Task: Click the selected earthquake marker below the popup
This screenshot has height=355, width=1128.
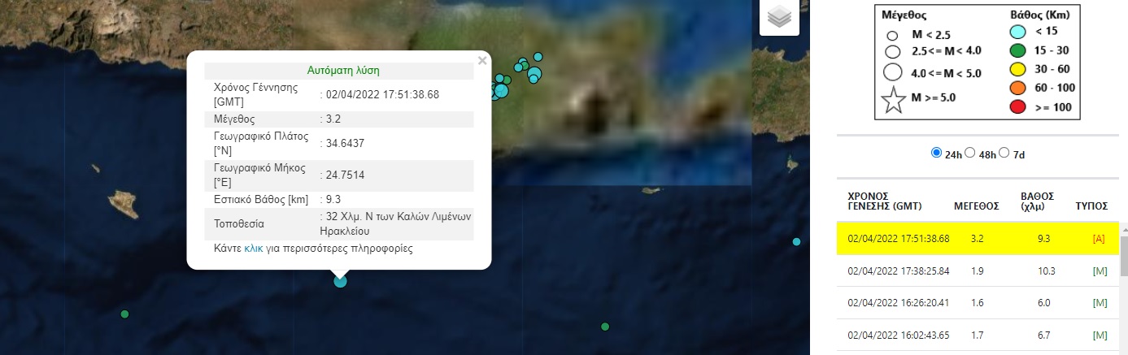Action: click(340, 281)
